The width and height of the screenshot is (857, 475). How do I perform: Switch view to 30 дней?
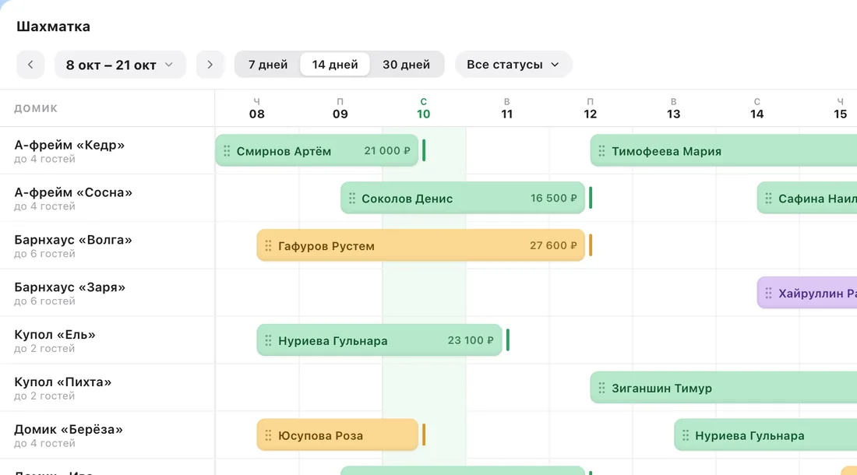[406, 65]
